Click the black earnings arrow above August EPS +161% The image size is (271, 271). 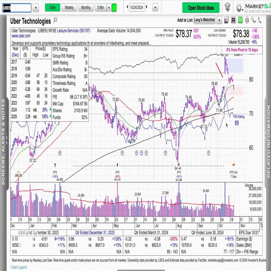pos(179,165)
